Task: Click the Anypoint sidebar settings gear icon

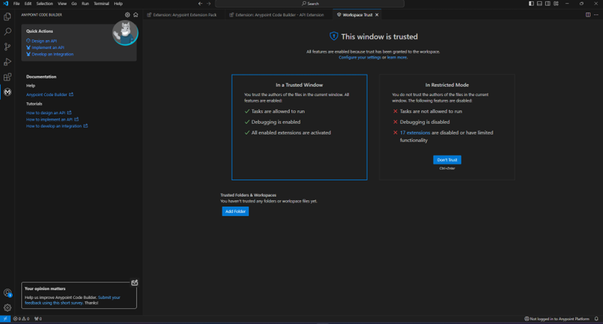Action: [x=127, y=14]
